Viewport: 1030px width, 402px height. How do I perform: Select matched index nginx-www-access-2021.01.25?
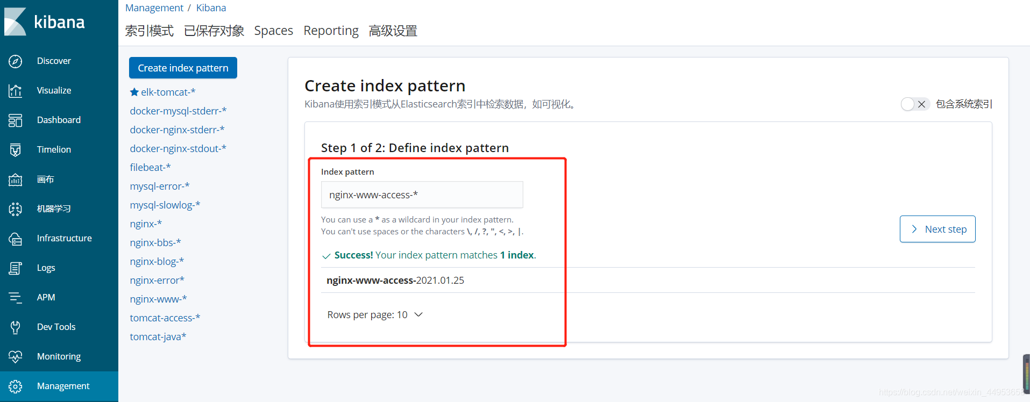(395, 280)
